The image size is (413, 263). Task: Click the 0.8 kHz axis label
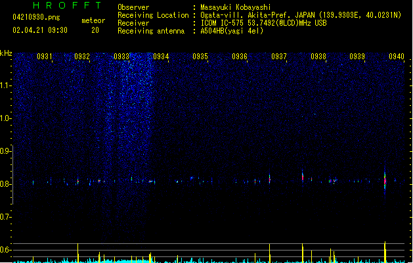pyautogui.click(x=5, y=184)
